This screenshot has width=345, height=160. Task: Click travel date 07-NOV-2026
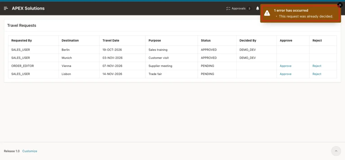[113, 66]
